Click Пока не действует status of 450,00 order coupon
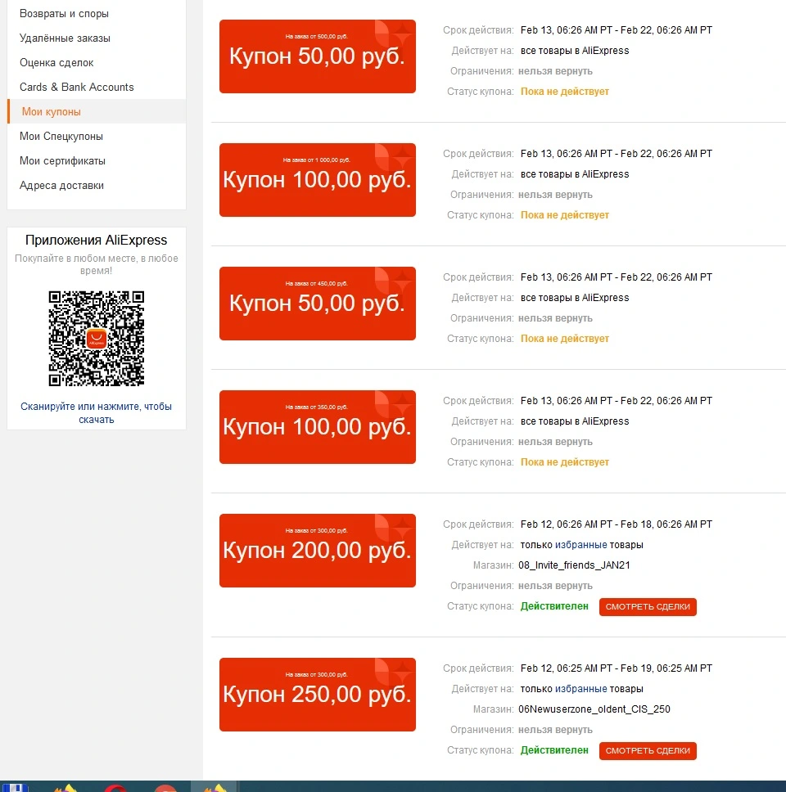 [x=565, y=339]
